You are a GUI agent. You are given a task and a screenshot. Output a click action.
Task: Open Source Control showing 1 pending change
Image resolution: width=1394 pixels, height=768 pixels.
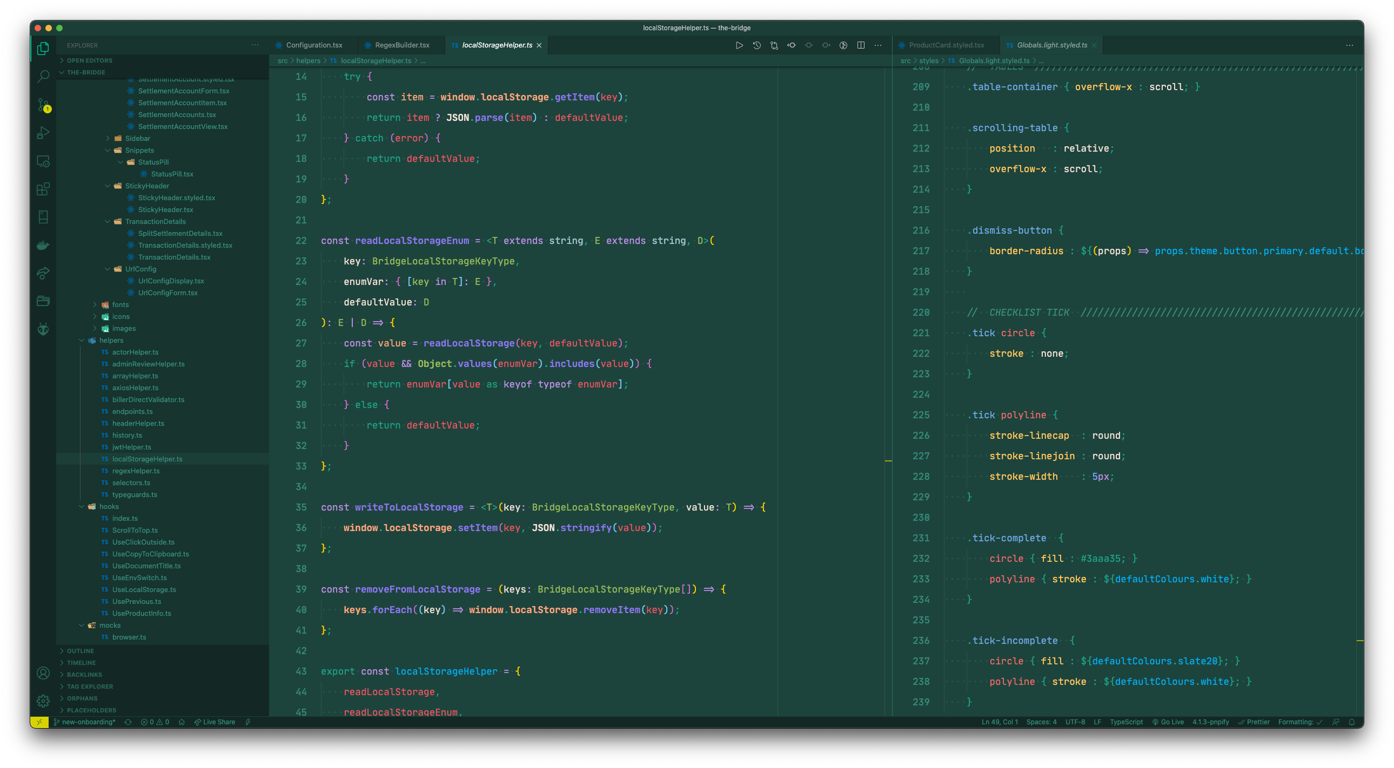point(43,105)
